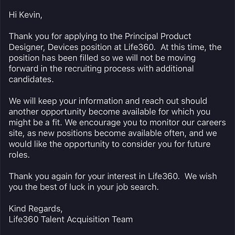Click the phrase "We will keep your information"
Image resolution: width=235 pixels, height=235 pixels.
[65, 101]
